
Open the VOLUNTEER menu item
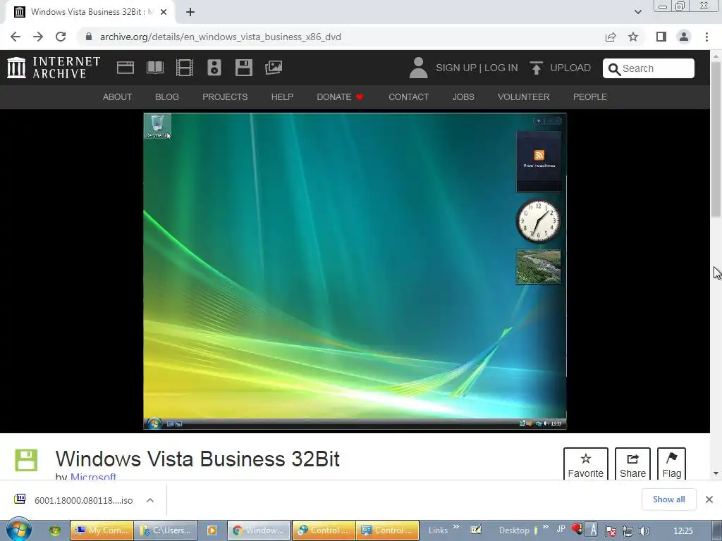pyautogui.click(x=524, y=97)
